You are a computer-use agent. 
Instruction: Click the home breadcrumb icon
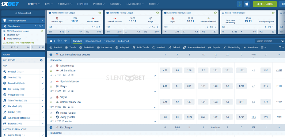click(51, 41)
